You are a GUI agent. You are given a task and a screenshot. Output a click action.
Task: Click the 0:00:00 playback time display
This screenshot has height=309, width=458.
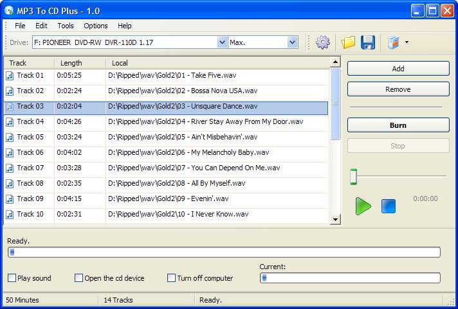(425, 199)
